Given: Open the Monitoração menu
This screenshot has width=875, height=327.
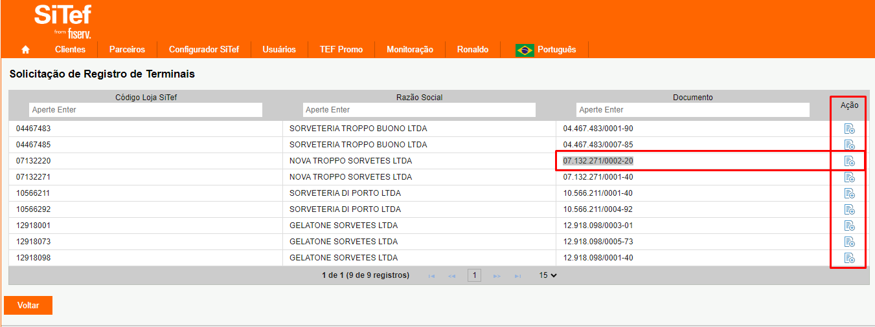Looking at the screenshot, I should (410, 50).
